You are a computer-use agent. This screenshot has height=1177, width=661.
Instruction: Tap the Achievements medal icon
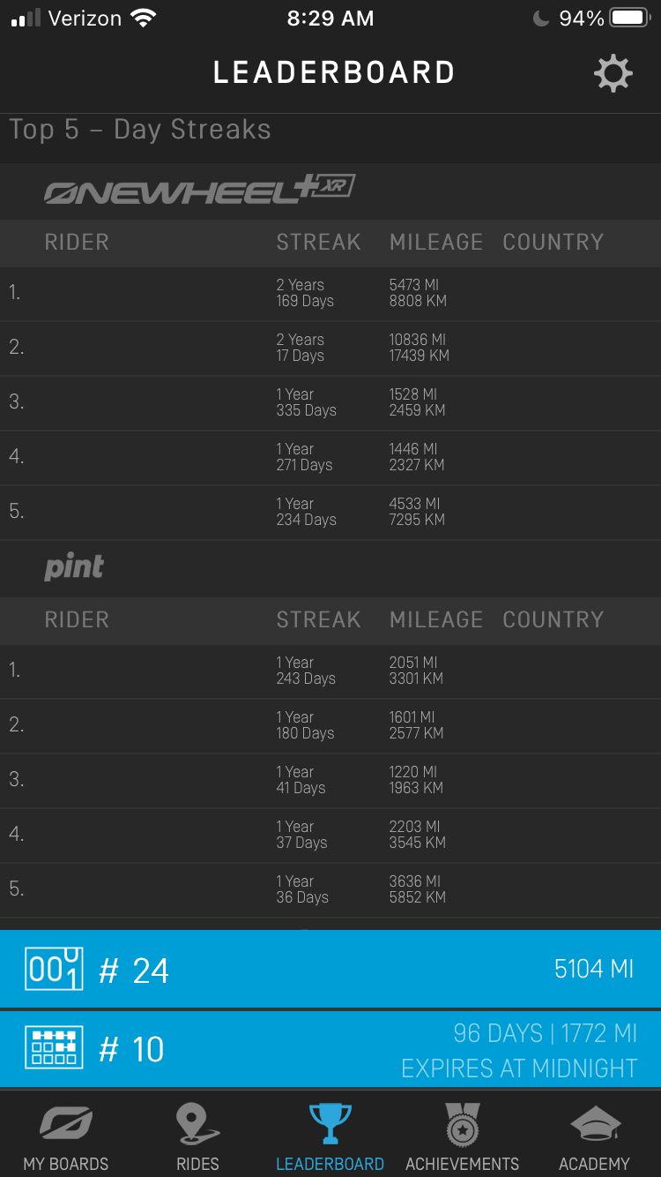(463, 1124)
